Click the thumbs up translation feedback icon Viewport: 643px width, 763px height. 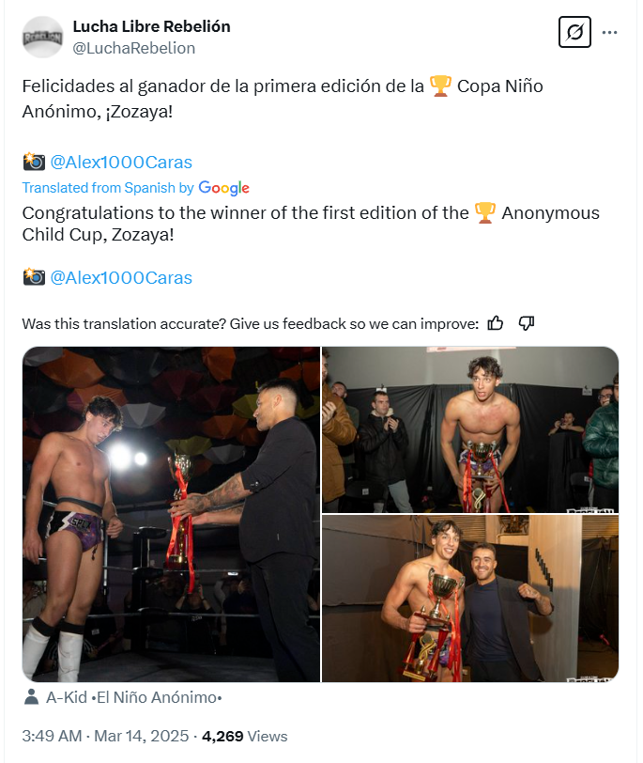point(496,323)
